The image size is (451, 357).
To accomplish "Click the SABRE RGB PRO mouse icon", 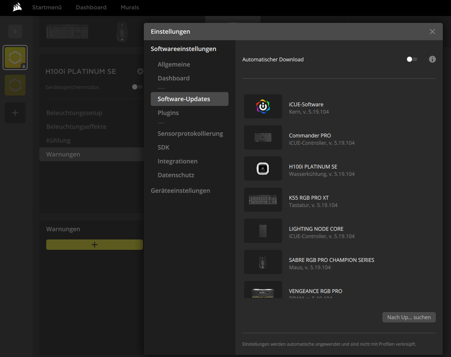I will click(x=263, y=262).
